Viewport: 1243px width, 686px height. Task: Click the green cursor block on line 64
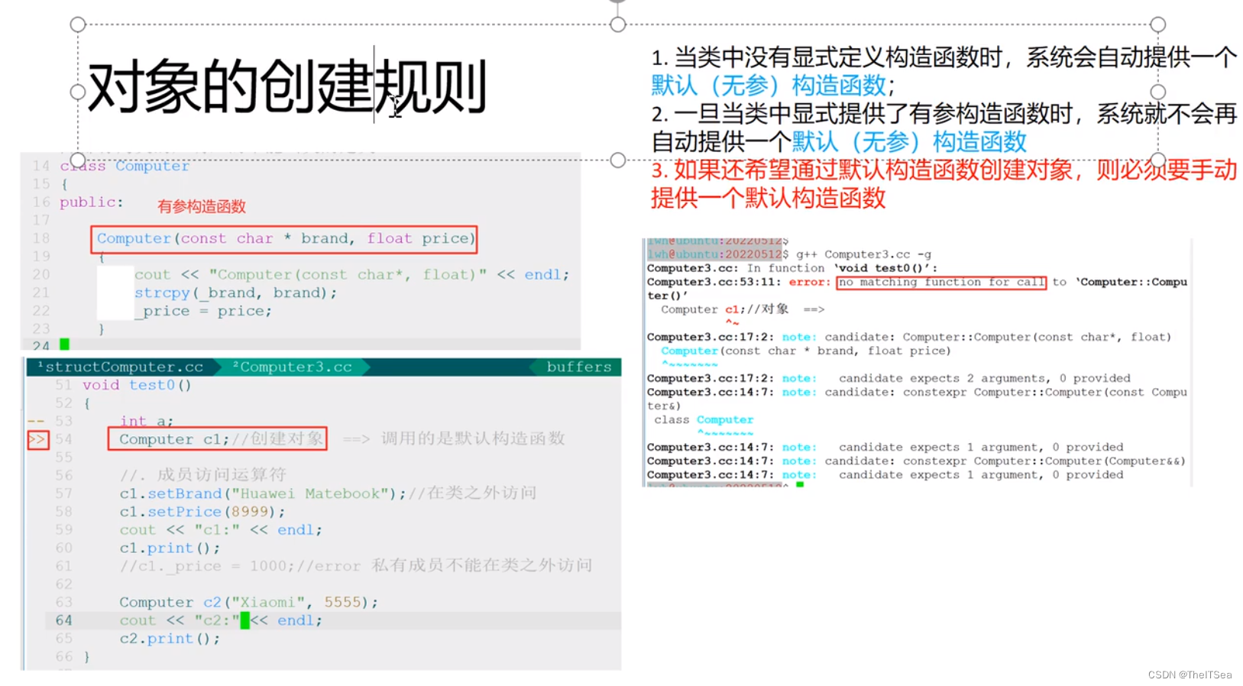(x=245, y=620)
